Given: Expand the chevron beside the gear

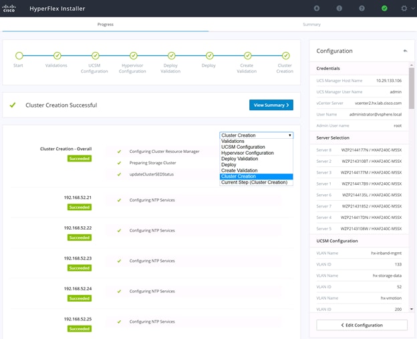Looking at the screenshot, I should click(x=413, y=8).
